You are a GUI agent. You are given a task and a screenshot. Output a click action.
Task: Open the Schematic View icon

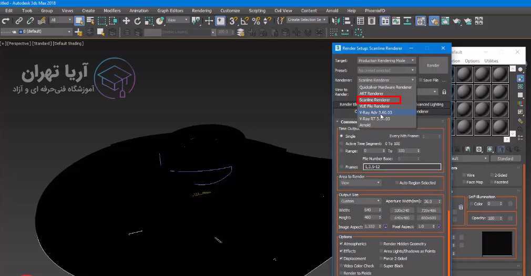407,21
